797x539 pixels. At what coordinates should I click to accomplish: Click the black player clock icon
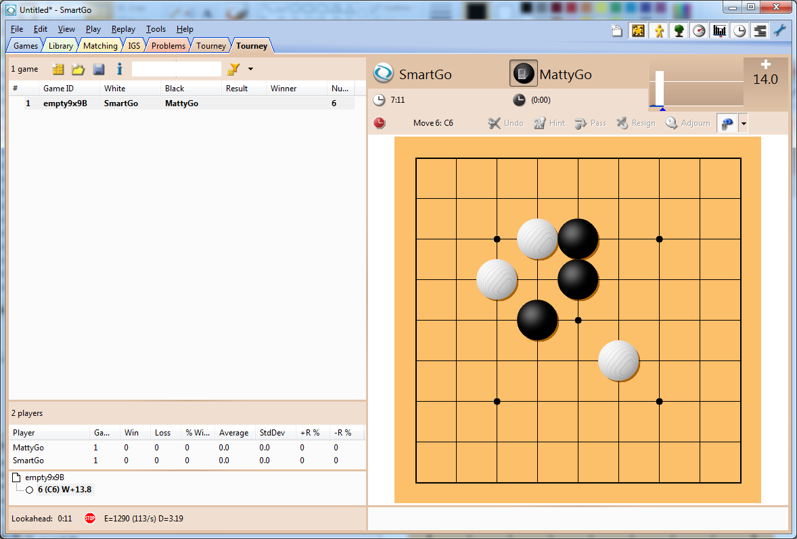pos(519,100)
